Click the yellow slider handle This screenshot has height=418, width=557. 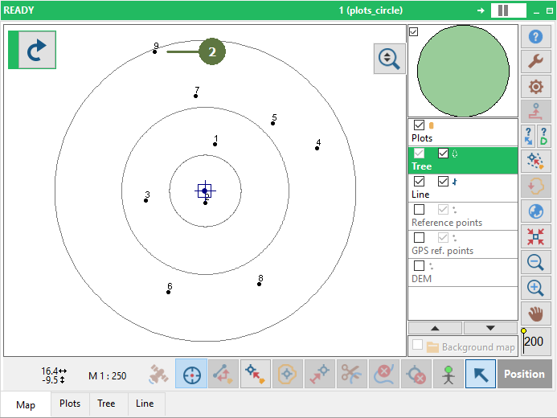523,330
